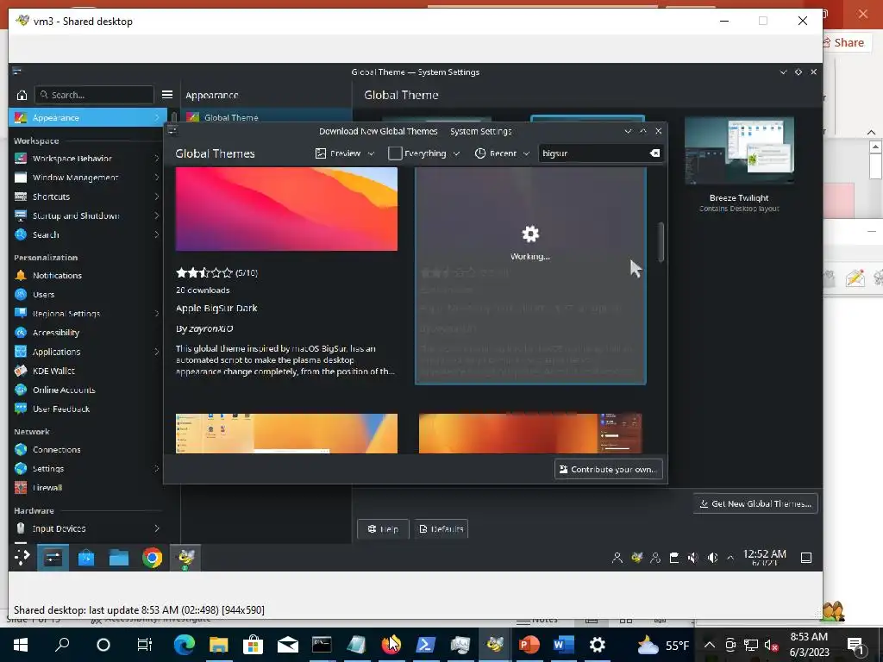Open KDE Wallet settings
This screenshot has height=662, width=883.
(x=88, y=371)
